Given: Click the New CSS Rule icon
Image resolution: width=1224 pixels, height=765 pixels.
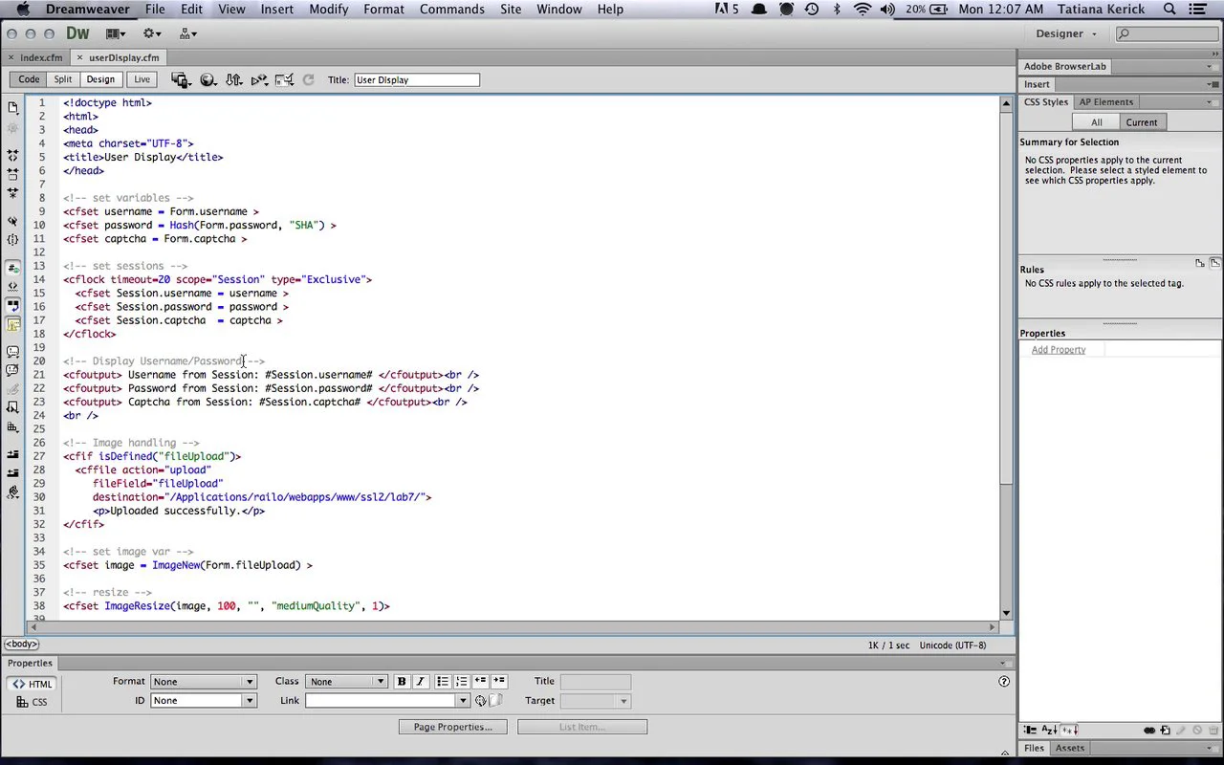Looking at the screenshot, I should (x=1165, y=731).
